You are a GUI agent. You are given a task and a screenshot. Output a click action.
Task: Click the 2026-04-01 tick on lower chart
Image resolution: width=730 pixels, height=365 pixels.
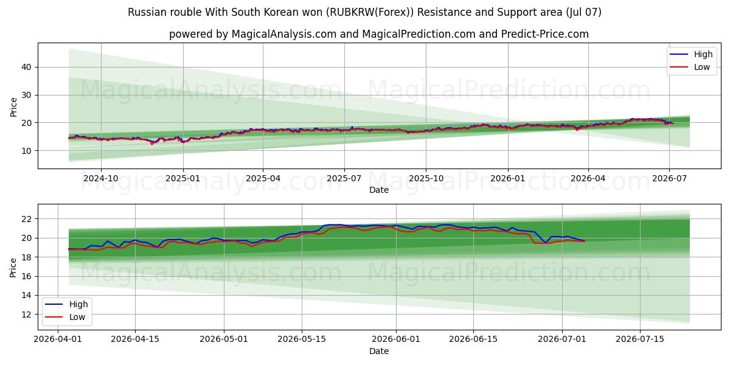[58, 339]
